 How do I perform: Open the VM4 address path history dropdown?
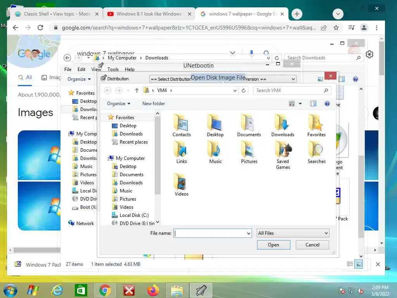[235, 90]
